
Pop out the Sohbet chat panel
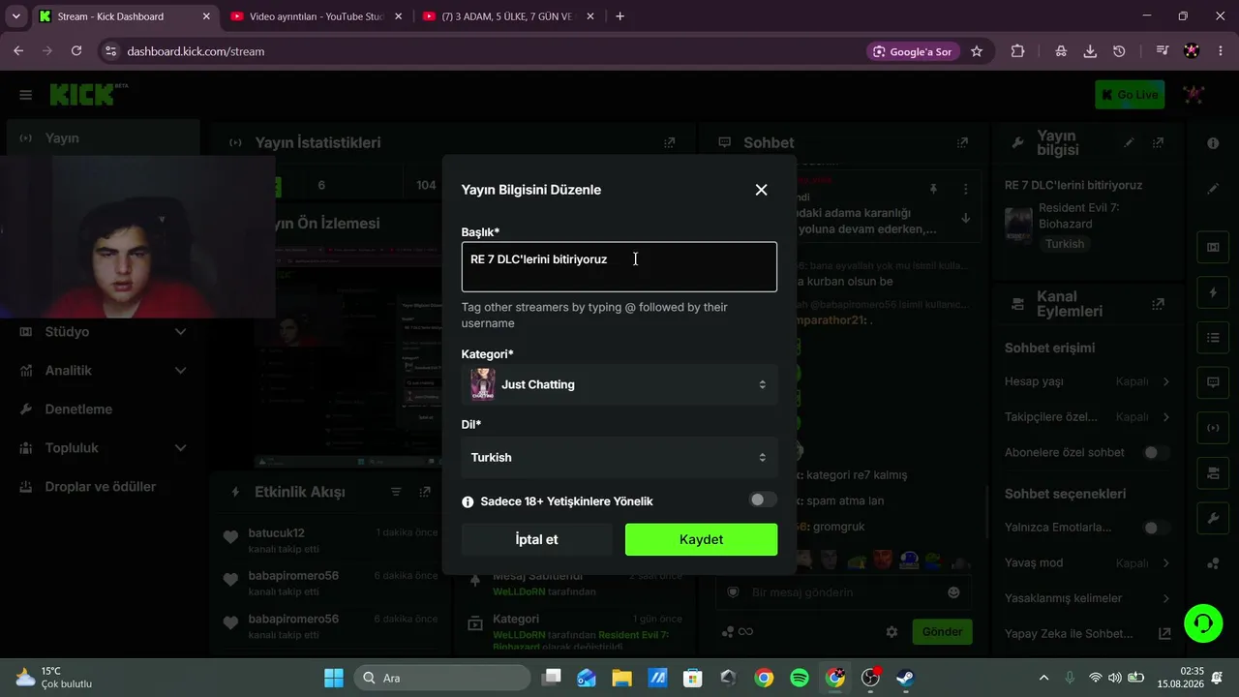(962, 143)
